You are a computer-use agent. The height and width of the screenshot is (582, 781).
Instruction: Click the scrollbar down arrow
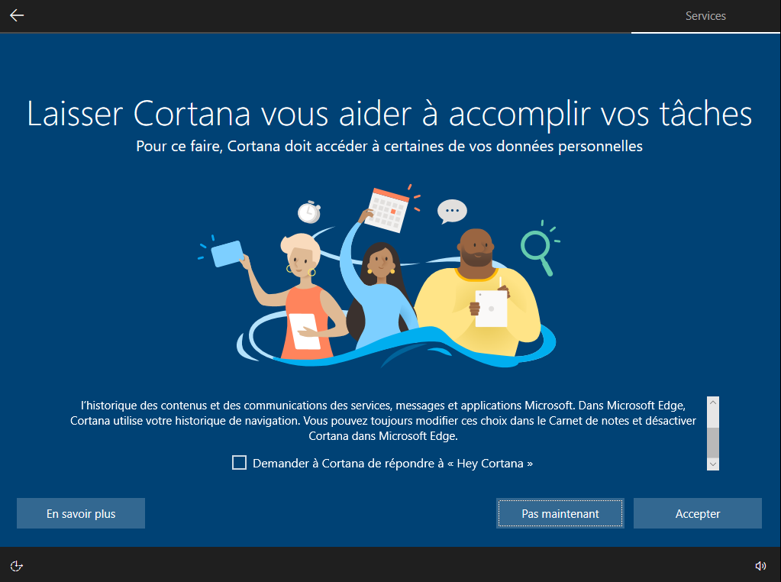pyautogui.click(x=713, y=464)
